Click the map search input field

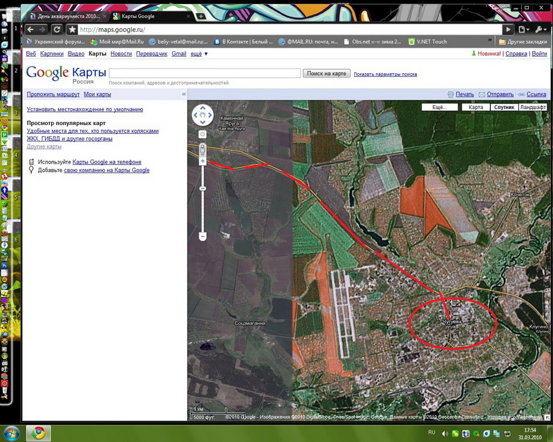(205, 73)
